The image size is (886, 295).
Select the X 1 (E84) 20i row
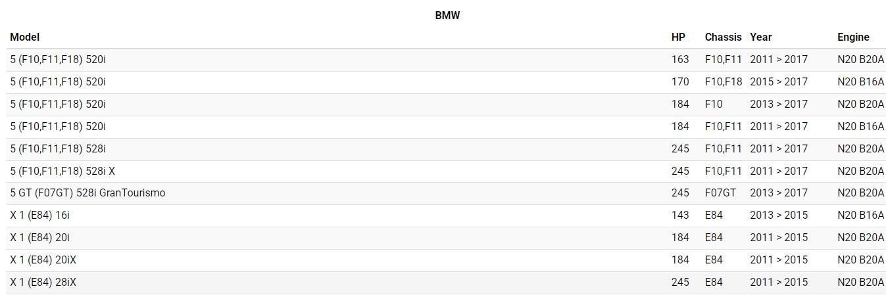(x=39, y=238)
